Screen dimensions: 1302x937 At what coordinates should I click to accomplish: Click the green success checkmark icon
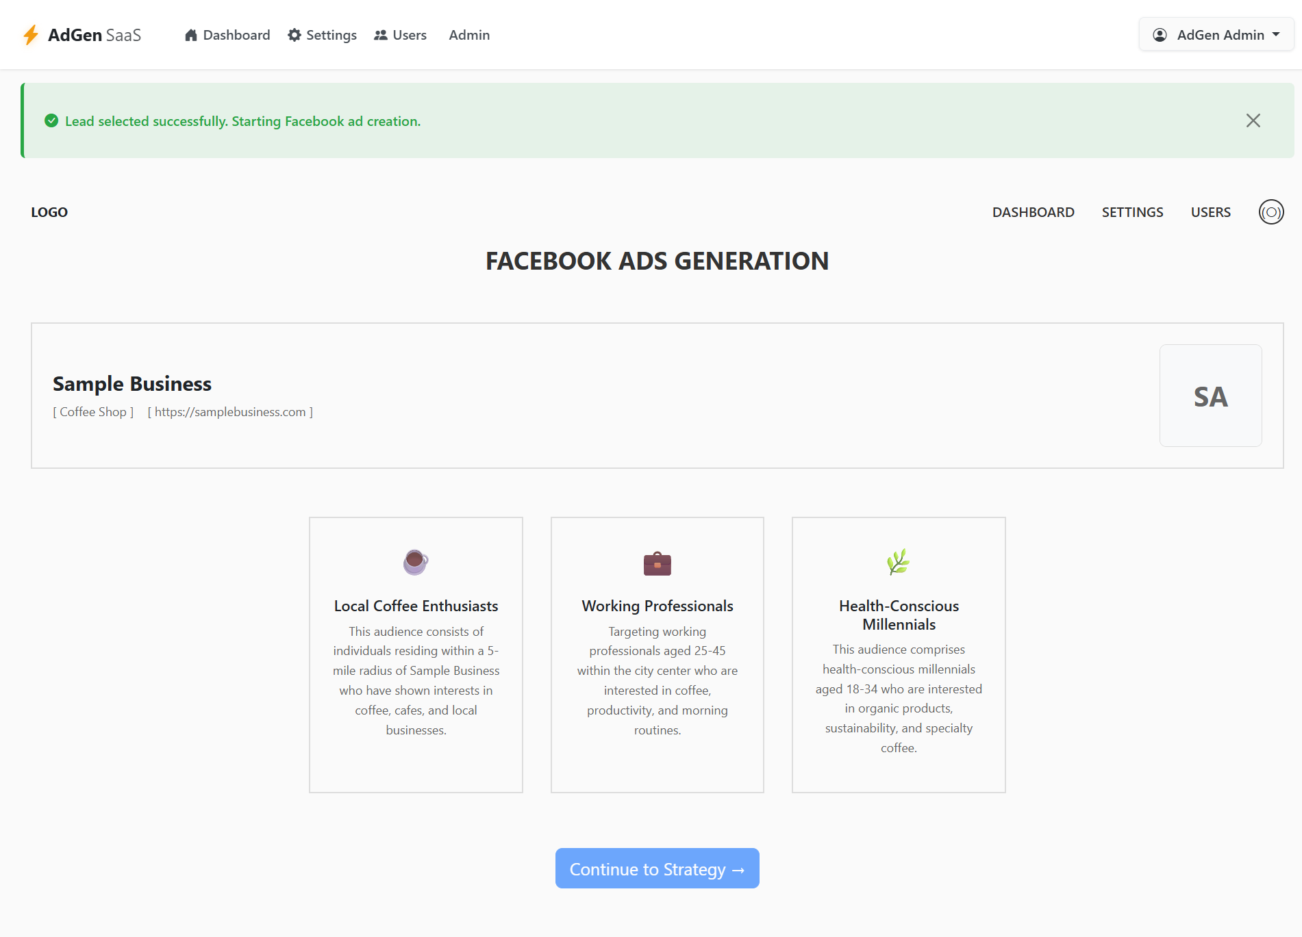point(51,120)
